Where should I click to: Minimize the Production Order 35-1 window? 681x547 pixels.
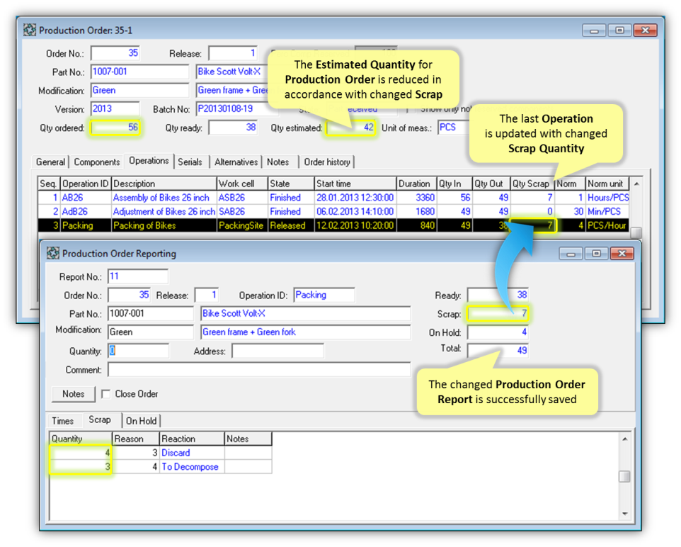click(594, 30)
